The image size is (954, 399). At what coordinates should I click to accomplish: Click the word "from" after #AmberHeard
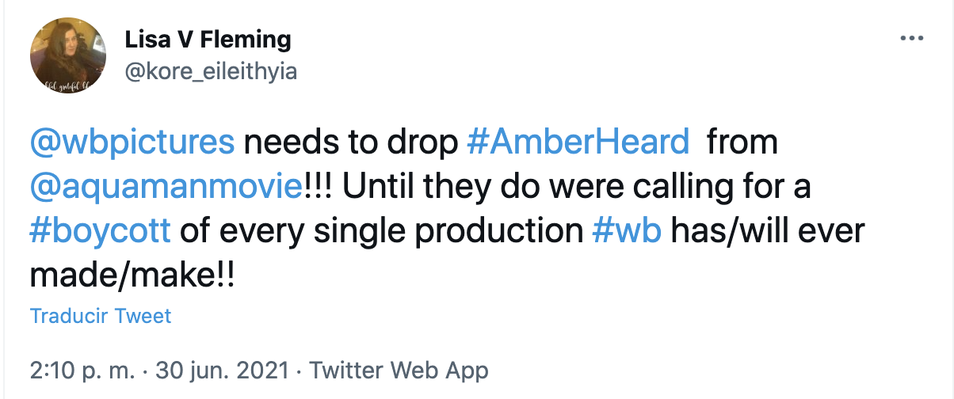pos(742,142)
